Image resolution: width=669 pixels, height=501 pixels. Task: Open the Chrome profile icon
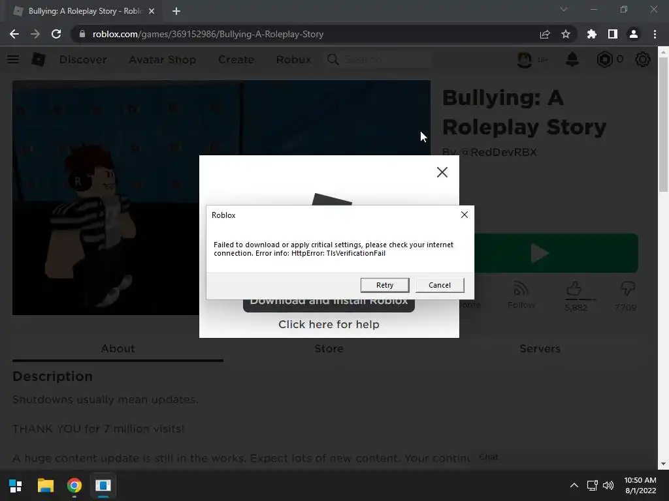click(x=633, y=34)
